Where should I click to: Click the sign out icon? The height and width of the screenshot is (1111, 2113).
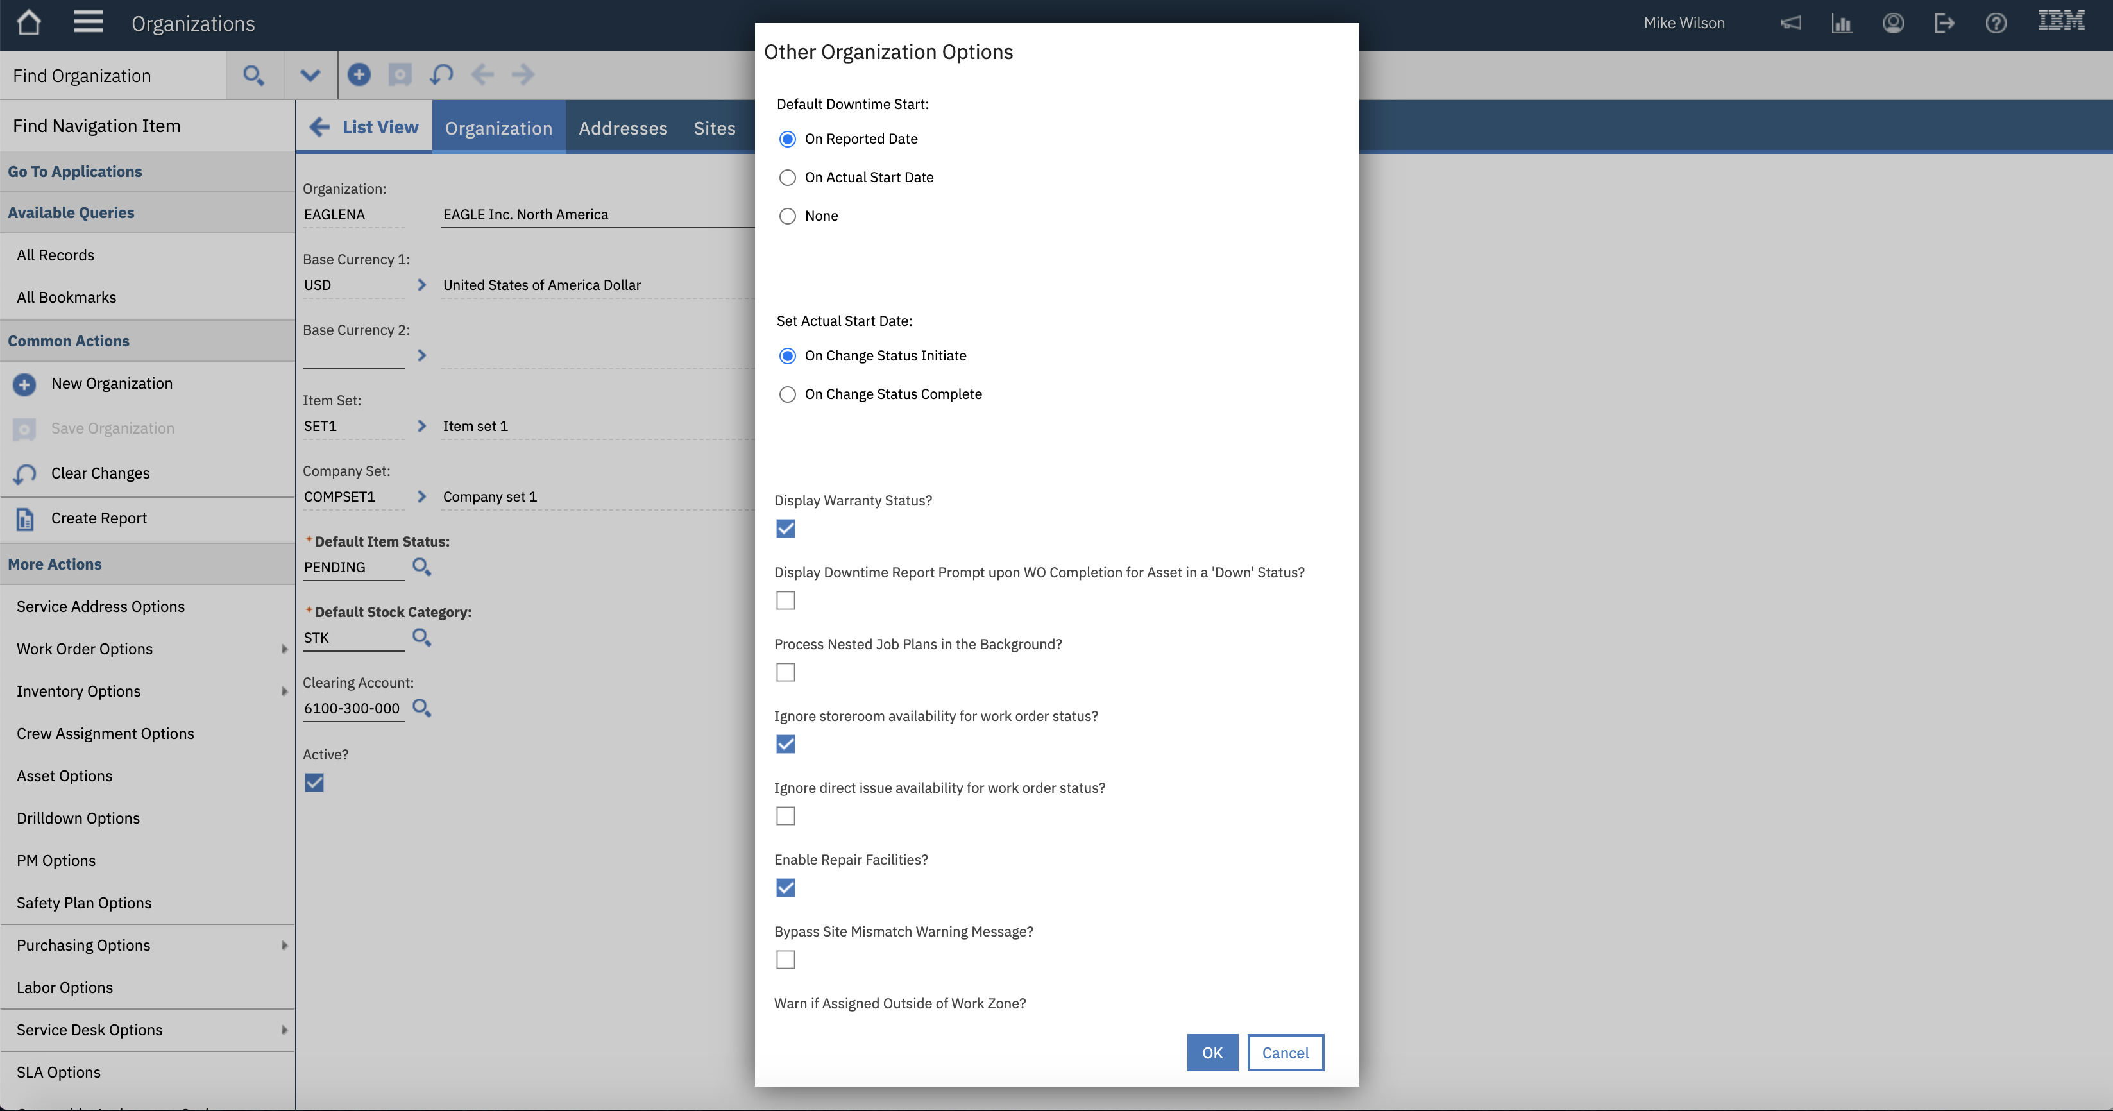click(1945, 23)
